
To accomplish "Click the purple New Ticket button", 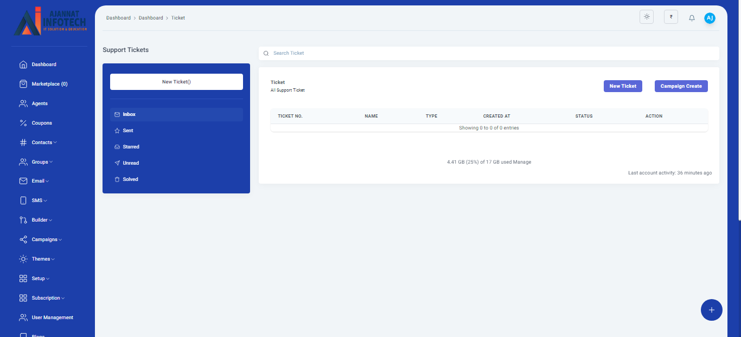I will [622, 86].
